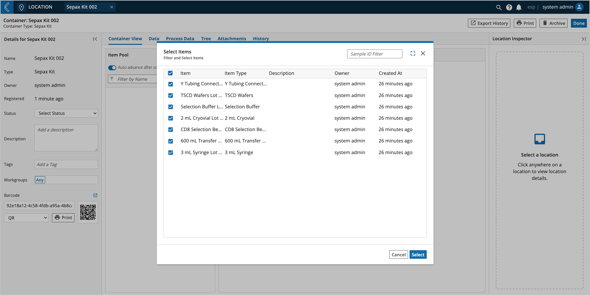
Task: Print the barcode with Print button
Action: click(x=63, y=218)
